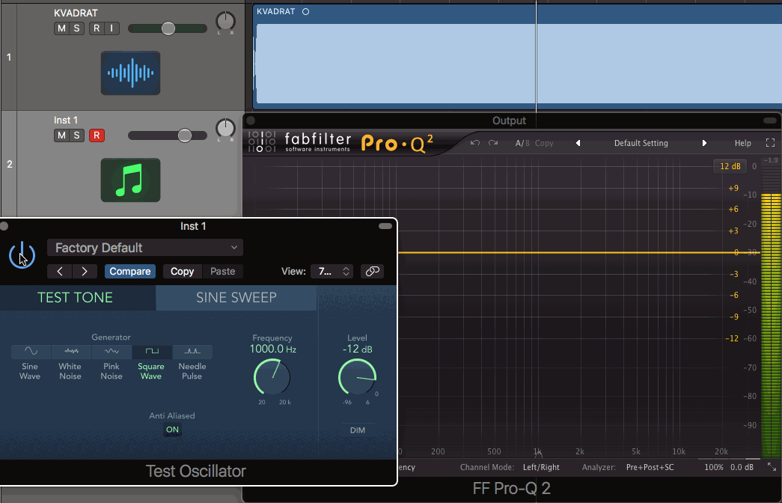The image size is (782, 503).
Task: Select next preset in Pro-Q
Action: pyautogui.click(x=704, y=143)
